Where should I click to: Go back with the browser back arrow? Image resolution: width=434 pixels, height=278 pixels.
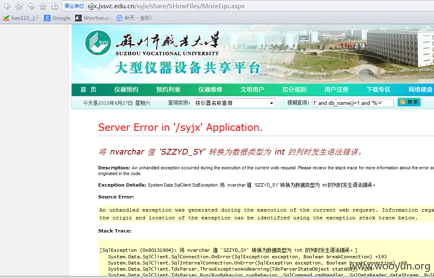(7, 6)
